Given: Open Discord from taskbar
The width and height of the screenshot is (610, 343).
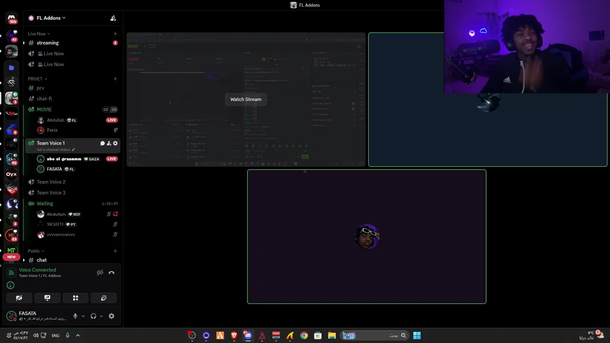Looking at the screenshot, I should point(248,335).
